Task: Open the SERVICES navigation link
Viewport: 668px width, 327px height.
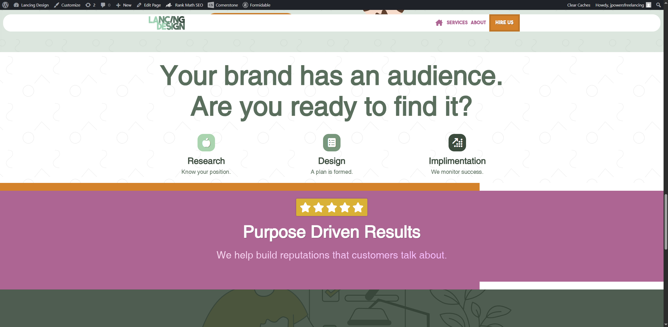Action: [457, 23]
